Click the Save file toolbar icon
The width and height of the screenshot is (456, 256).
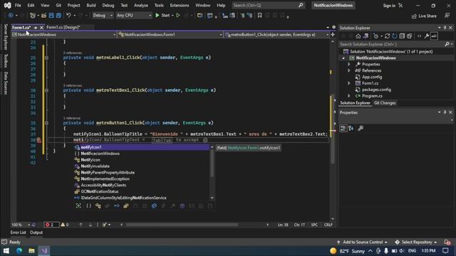(51, 16)
